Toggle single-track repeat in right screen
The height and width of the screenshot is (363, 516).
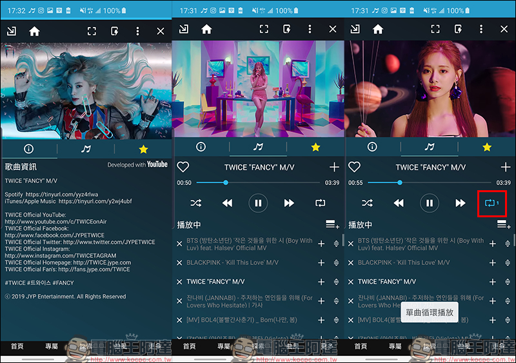point(491,203)
